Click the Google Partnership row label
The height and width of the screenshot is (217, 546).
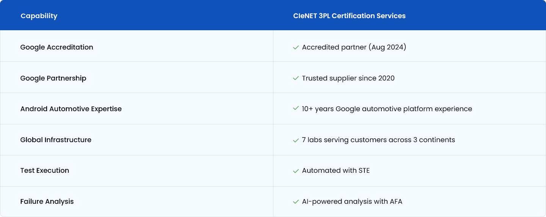53,78
